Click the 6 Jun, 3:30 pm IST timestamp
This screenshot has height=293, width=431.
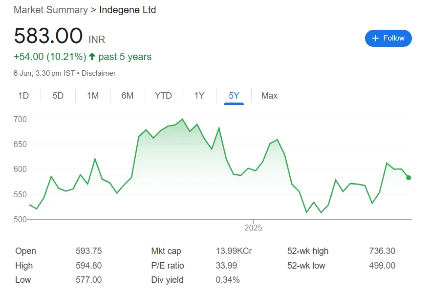pyautogui.click(x=44, y=73)
